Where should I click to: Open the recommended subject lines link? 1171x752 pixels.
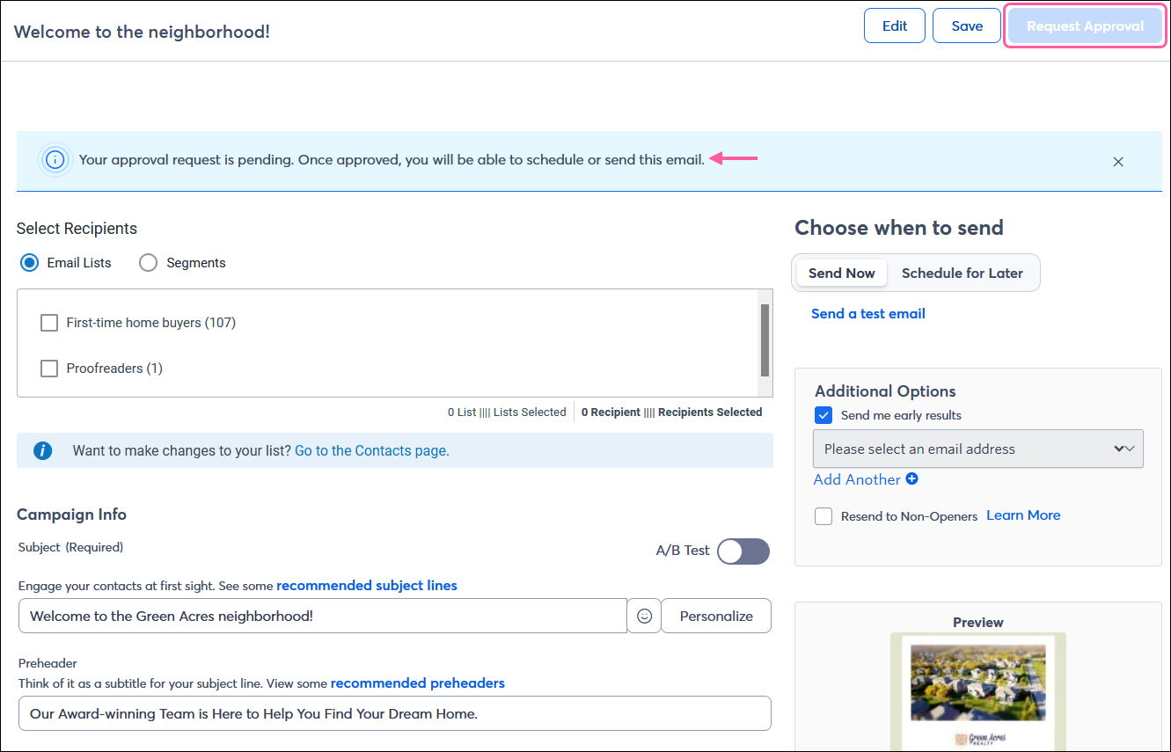[x=367, y=585]
